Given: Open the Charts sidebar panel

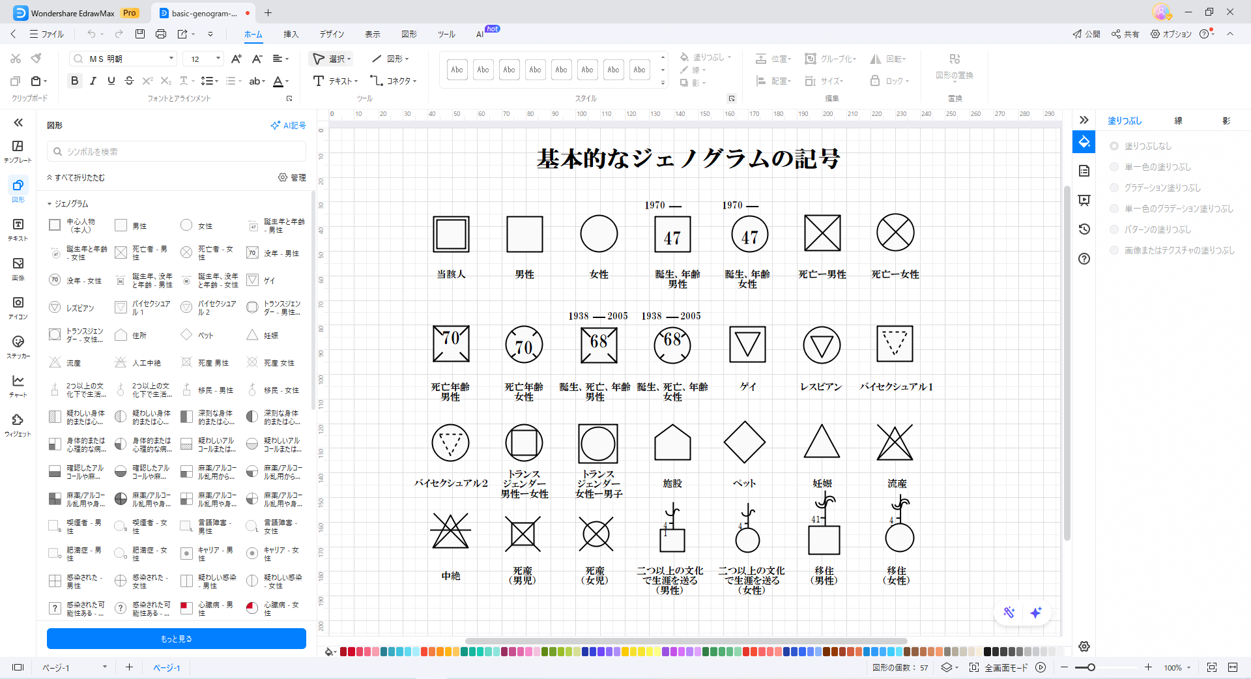Looking at the screenshot, I should point(18,386).
